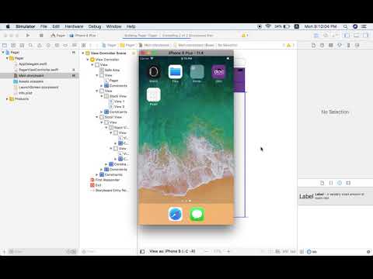Show related items grid icon in jump bar
This screenshot has width=373, height=279.
coord(84,45)
